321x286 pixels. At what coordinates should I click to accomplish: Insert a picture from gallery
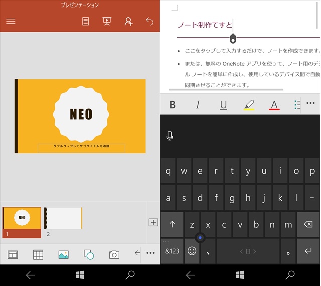click(63, 254)
